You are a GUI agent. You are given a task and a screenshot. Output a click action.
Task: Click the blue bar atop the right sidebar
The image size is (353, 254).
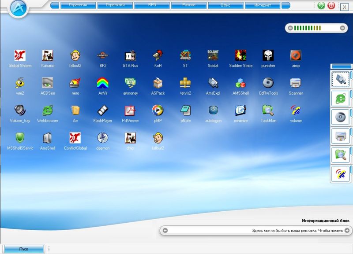[341, 66]
